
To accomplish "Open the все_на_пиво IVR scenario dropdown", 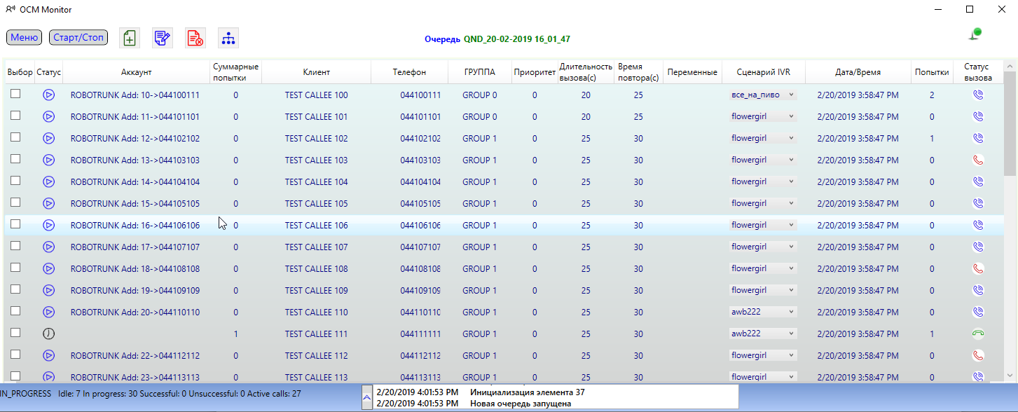I will click(x=791, y=95).
